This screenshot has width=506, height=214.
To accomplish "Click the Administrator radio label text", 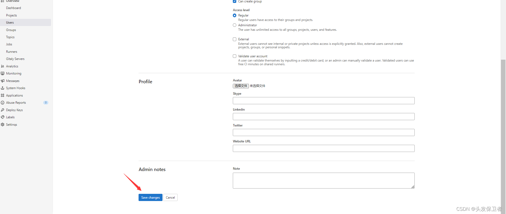I will coord(248,25).
